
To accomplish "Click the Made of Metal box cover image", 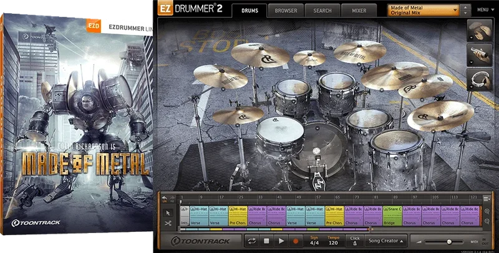I will pyautogui.click(x=76, y=124).
